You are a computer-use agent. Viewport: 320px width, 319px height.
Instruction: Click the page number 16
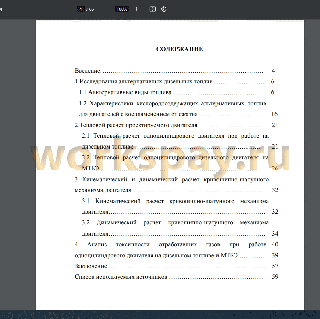(274, 114)
